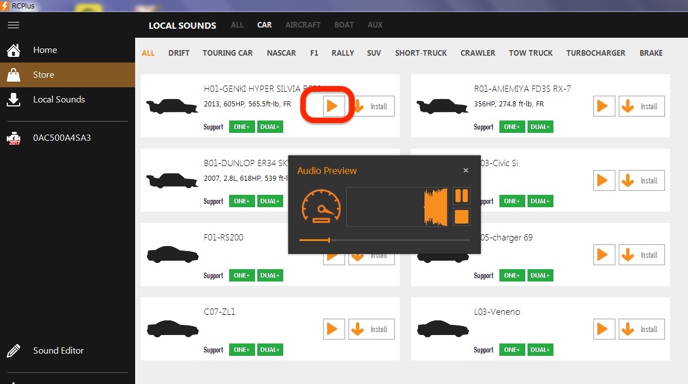The height and width of the screenshot is (384, 688).
Task: Pause the audio preview playback
Action: (461, 196)
